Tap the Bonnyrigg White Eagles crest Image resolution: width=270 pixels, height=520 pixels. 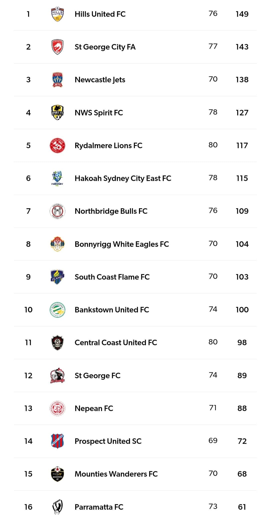(x=57, y=244)
